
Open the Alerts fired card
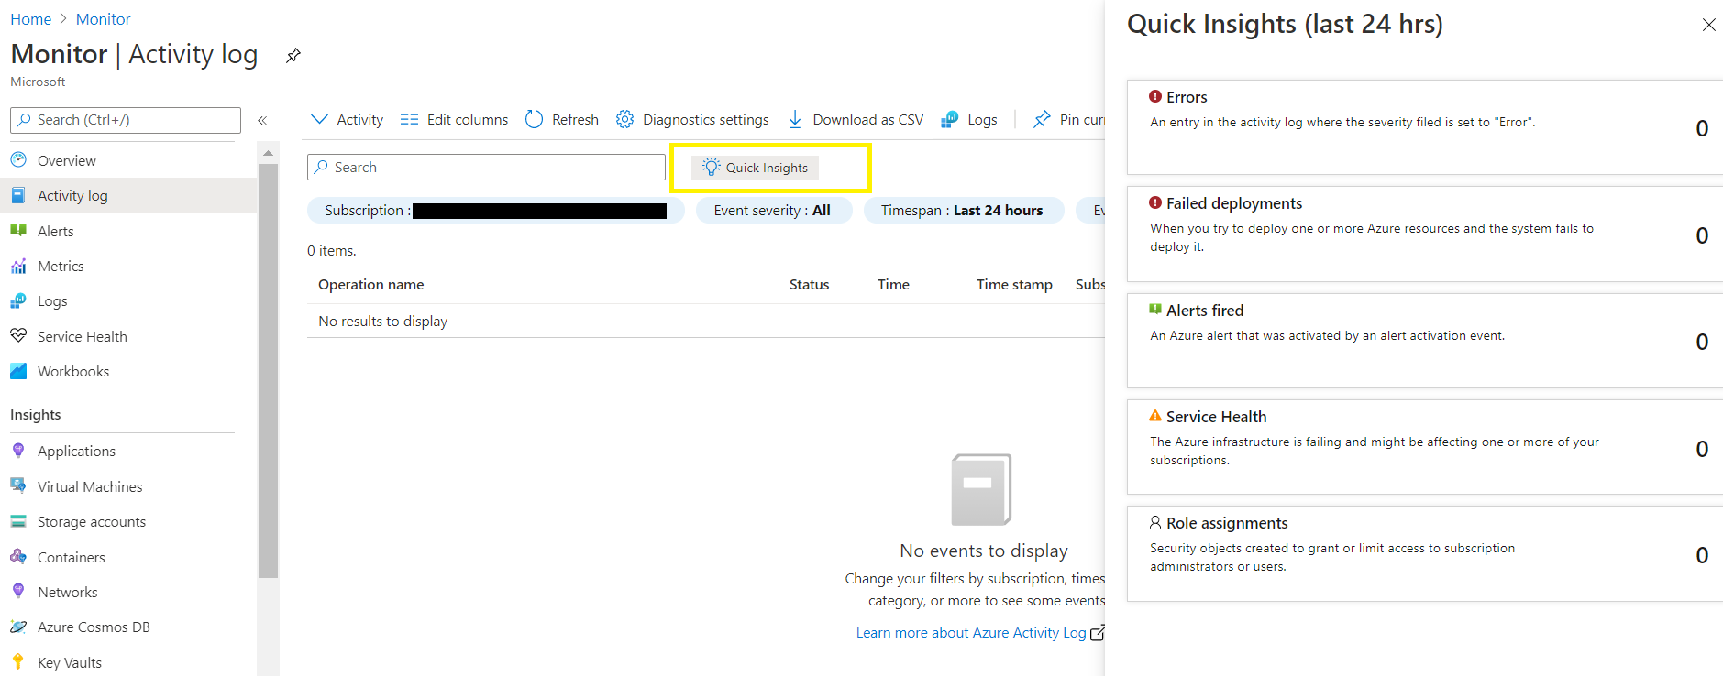tap(1424, 341)
